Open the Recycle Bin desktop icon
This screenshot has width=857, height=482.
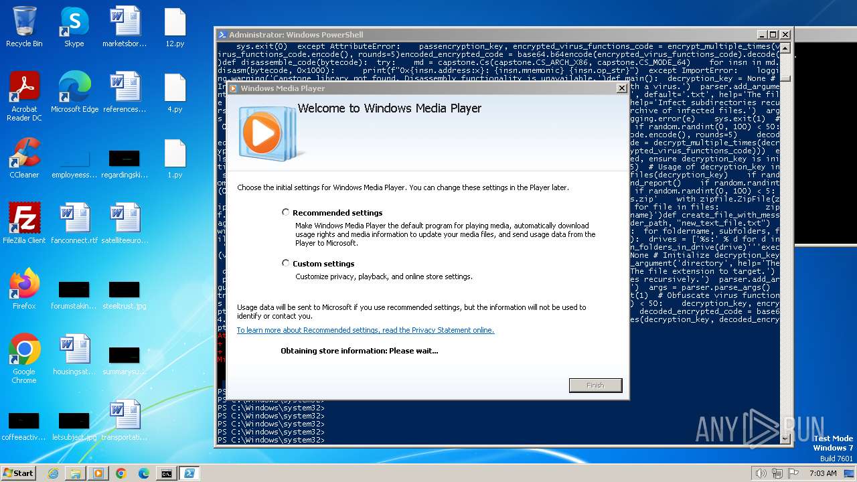coord(24,27)
